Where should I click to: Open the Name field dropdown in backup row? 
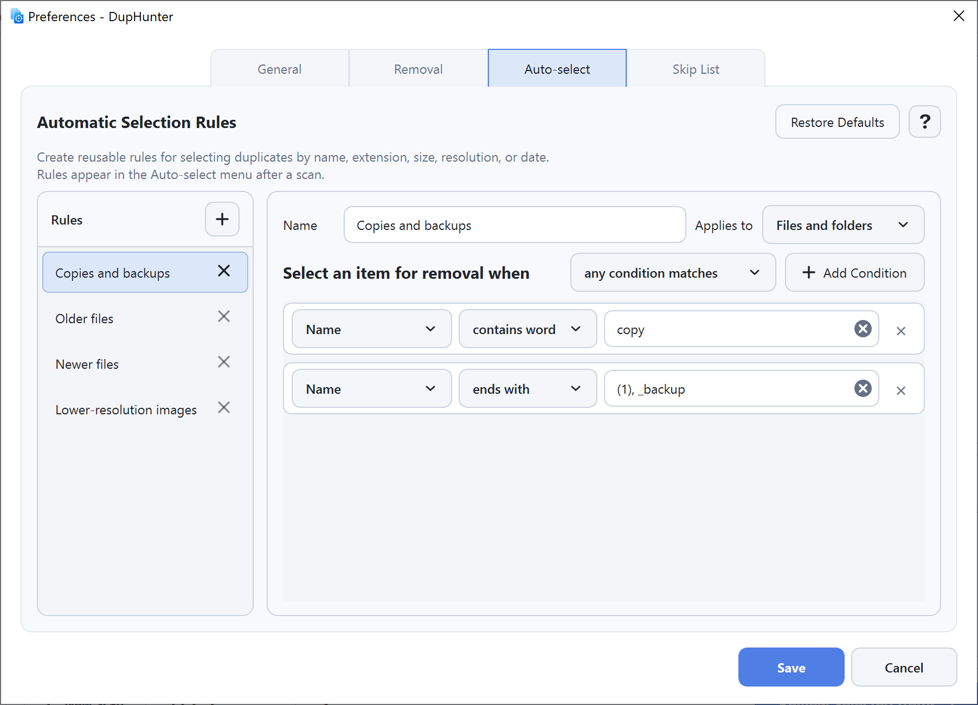(372, 388)
